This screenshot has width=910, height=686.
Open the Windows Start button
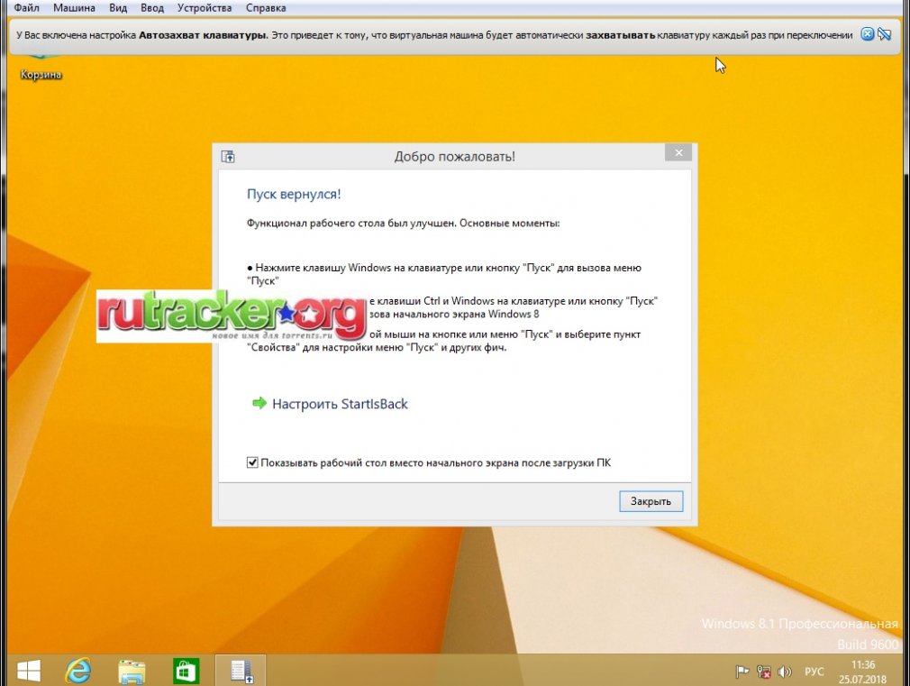coord(29,671)
